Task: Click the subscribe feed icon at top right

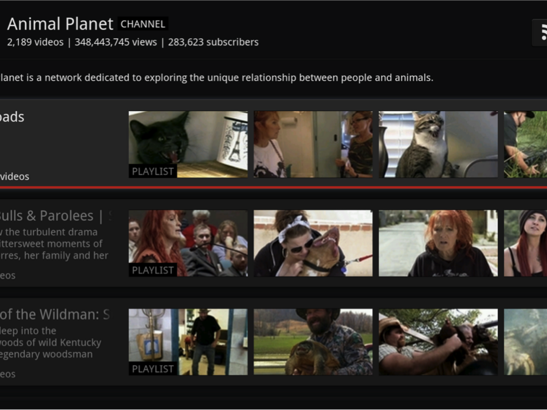Action: coord(541,33)
